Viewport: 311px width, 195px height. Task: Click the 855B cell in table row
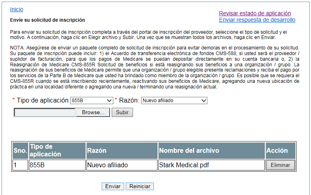(57, 165)
